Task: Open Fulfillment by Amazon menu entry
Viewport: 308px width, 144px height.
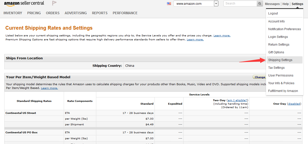Action: (x=283, y=91)
